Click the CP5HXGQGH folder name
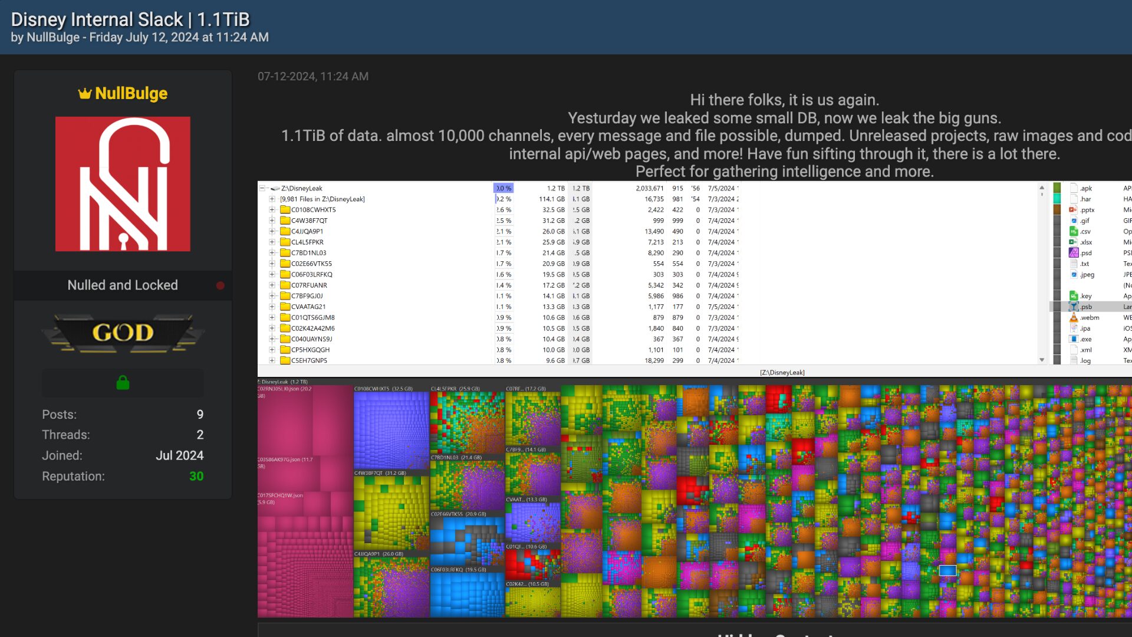This screenshot has height=637, width=1132. point(310,350)
